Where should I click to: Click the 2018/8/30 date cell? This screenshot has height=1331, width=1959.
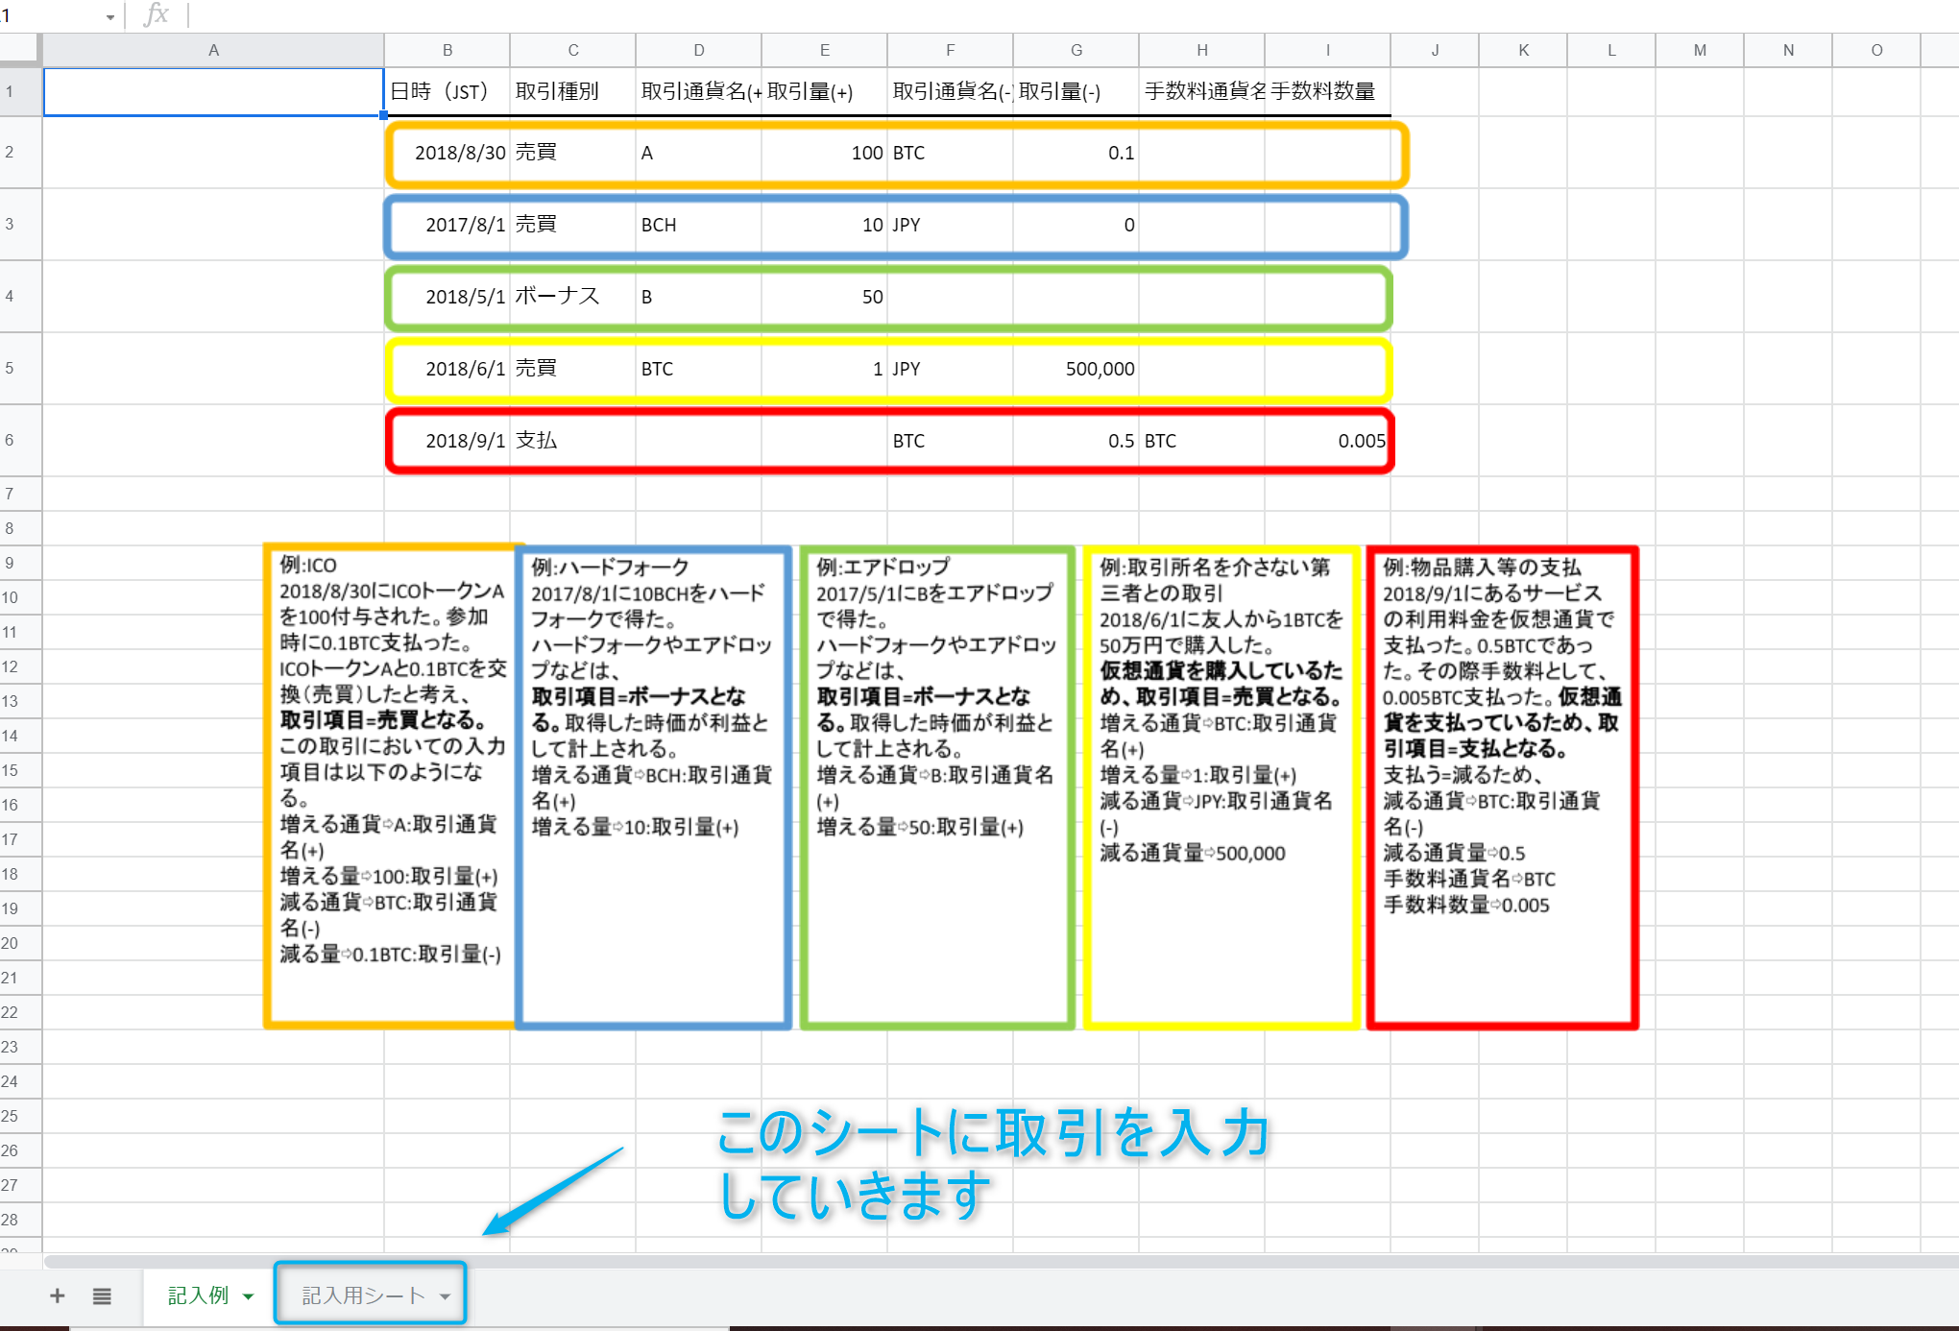pos(447,153)
